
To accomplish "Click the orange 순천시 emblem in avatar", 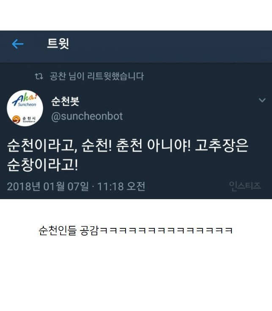I will (x=16, y=119).
